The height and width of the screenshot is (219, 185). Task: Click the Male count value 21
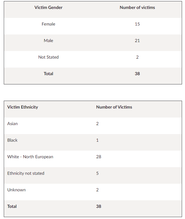(137, 41)
